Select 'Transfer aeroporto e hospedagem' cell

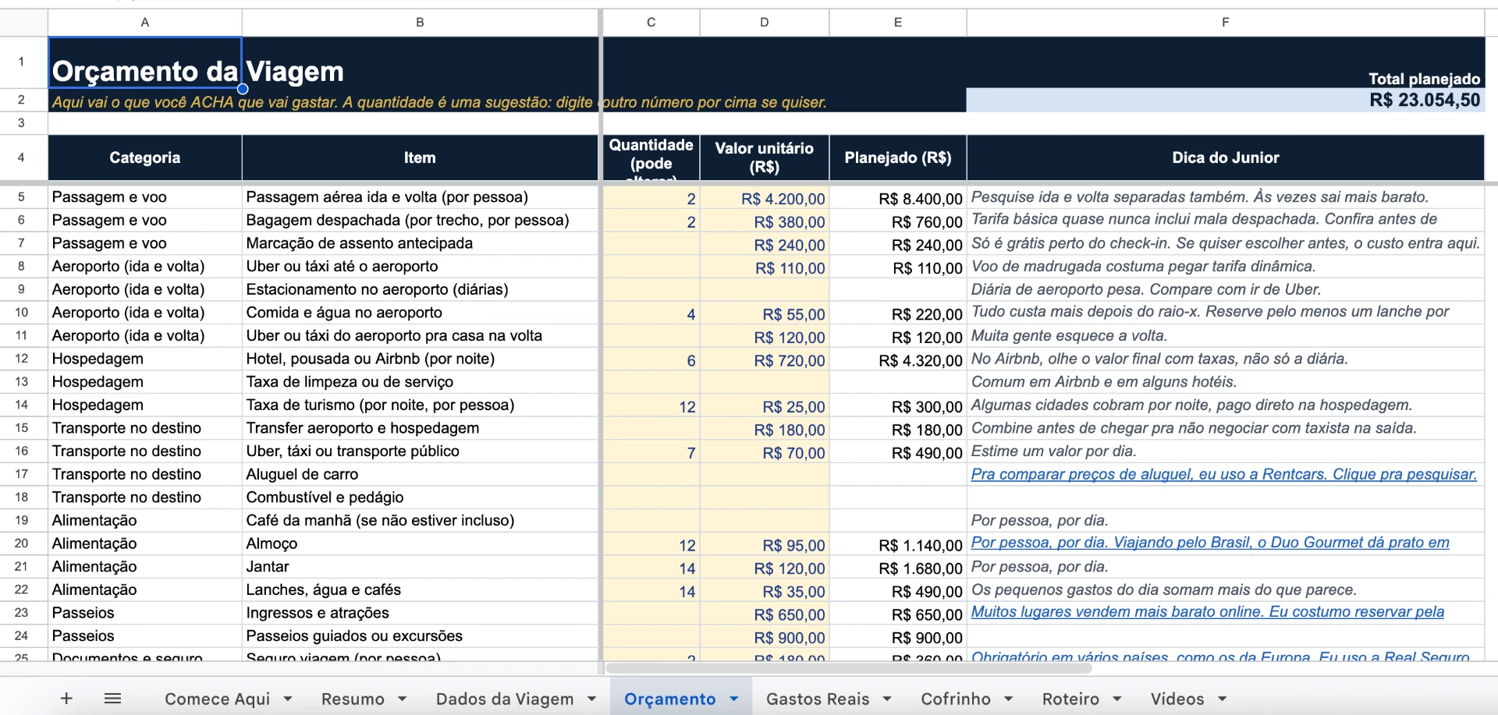420,428
